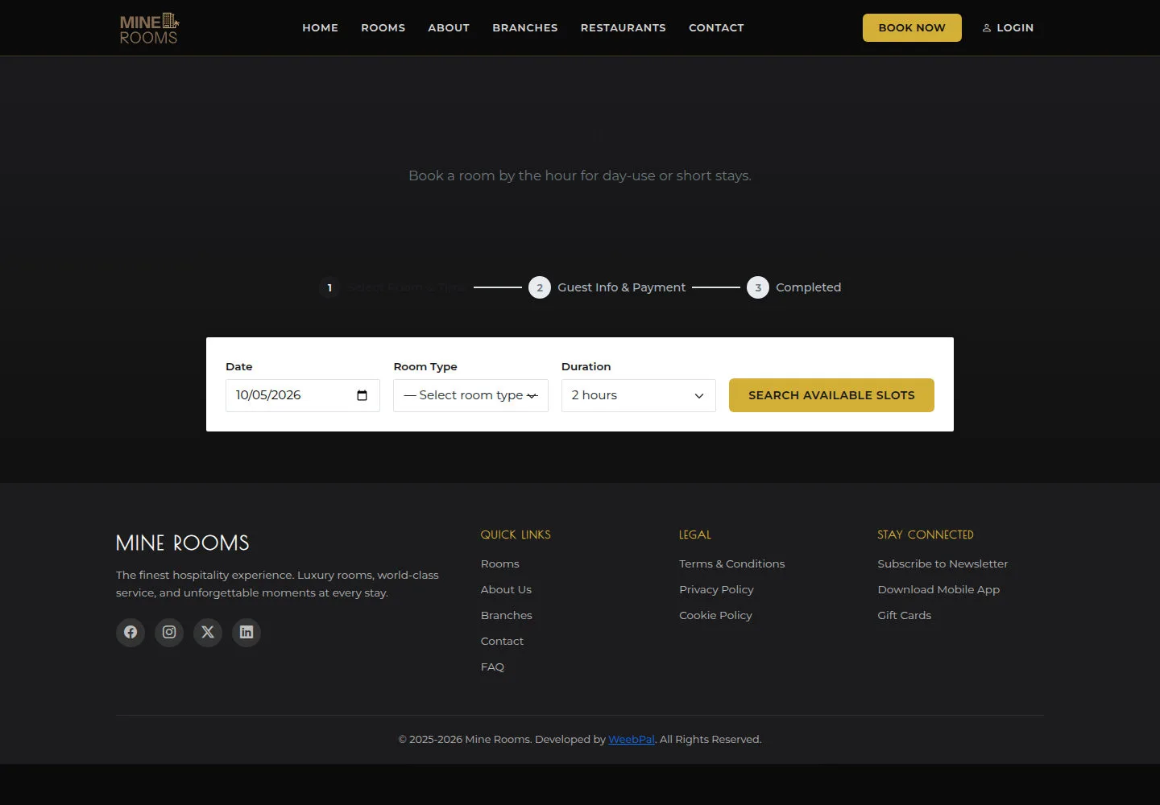Open the calendar picker icon in Date field
The height and width of the screenshot is (805, 1160).
coord(362,395)
